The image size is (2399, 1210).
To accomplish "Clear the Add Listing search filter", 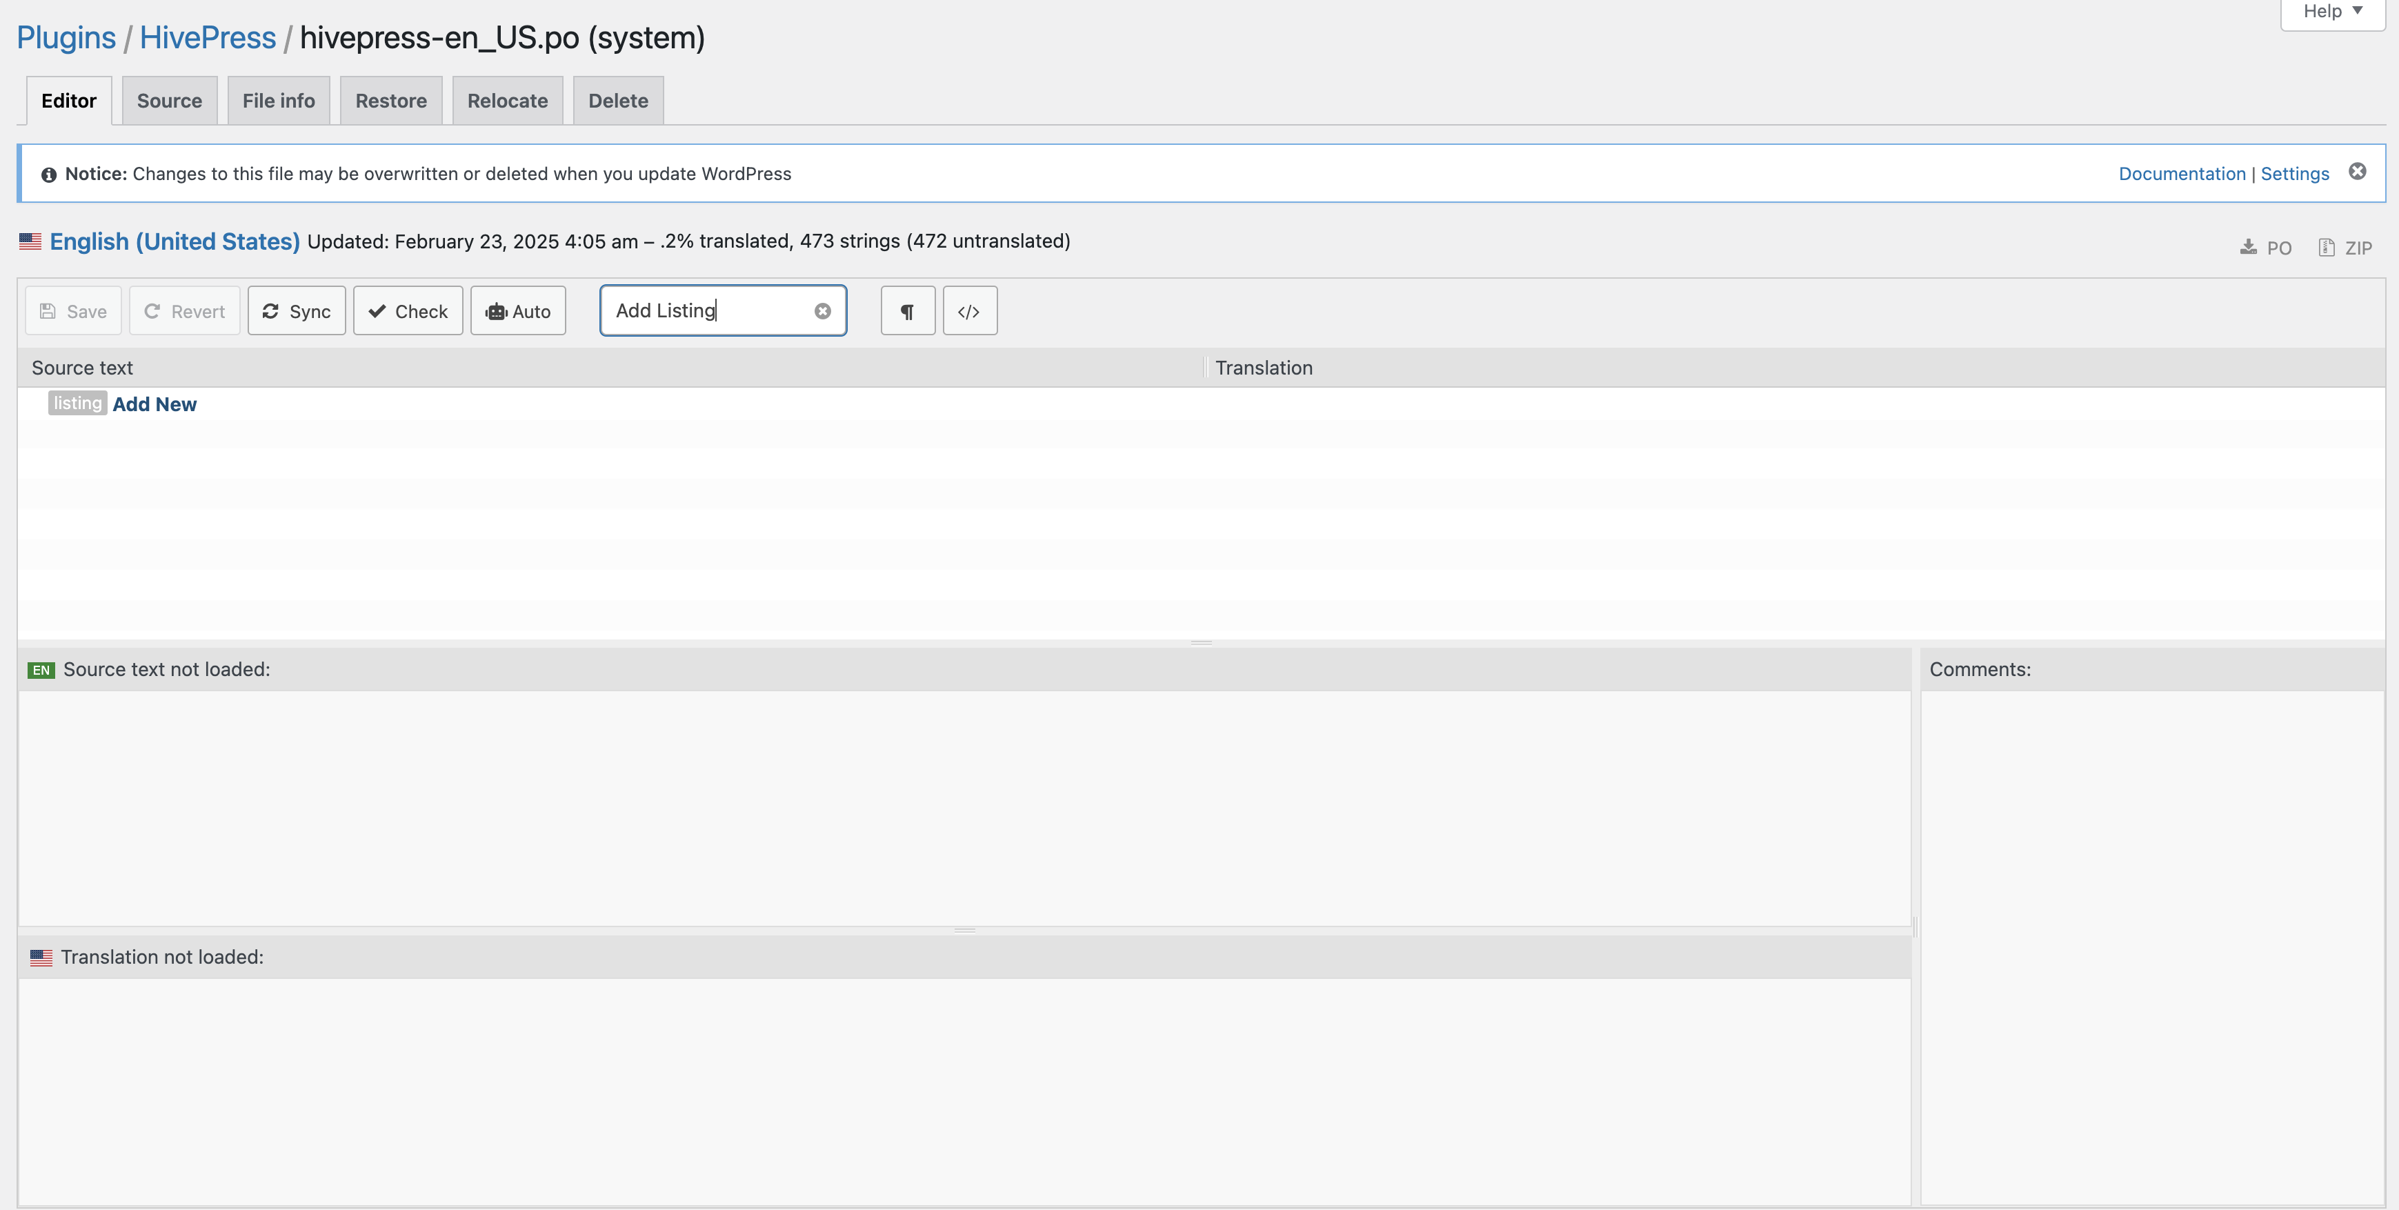I will pyautogui.click(x=822, y=311).
